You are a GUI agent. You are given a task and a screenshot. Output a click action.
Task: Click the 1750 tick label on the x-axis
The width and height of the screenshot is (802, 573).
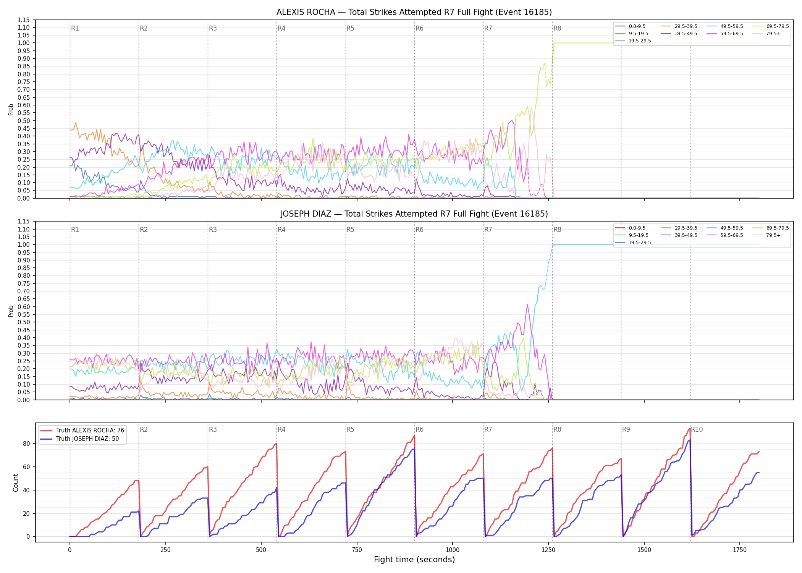point(740,550)
